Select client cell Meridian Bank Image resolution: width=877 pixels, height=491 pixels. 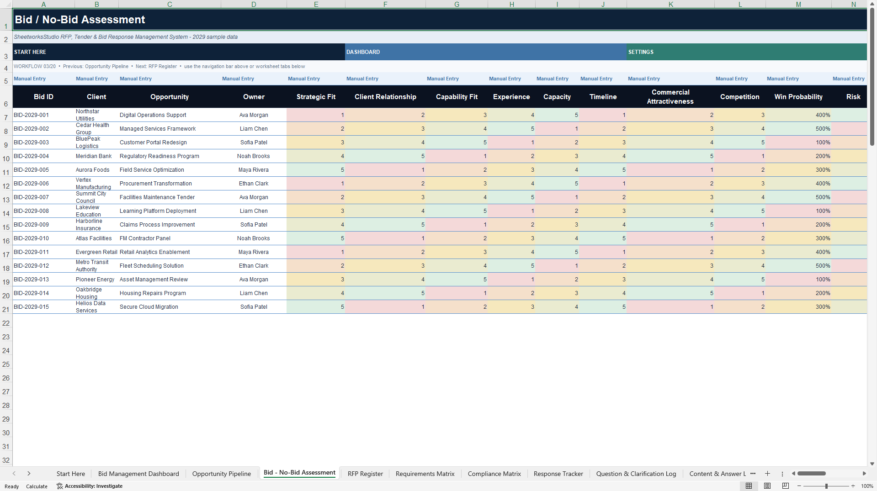96,156
